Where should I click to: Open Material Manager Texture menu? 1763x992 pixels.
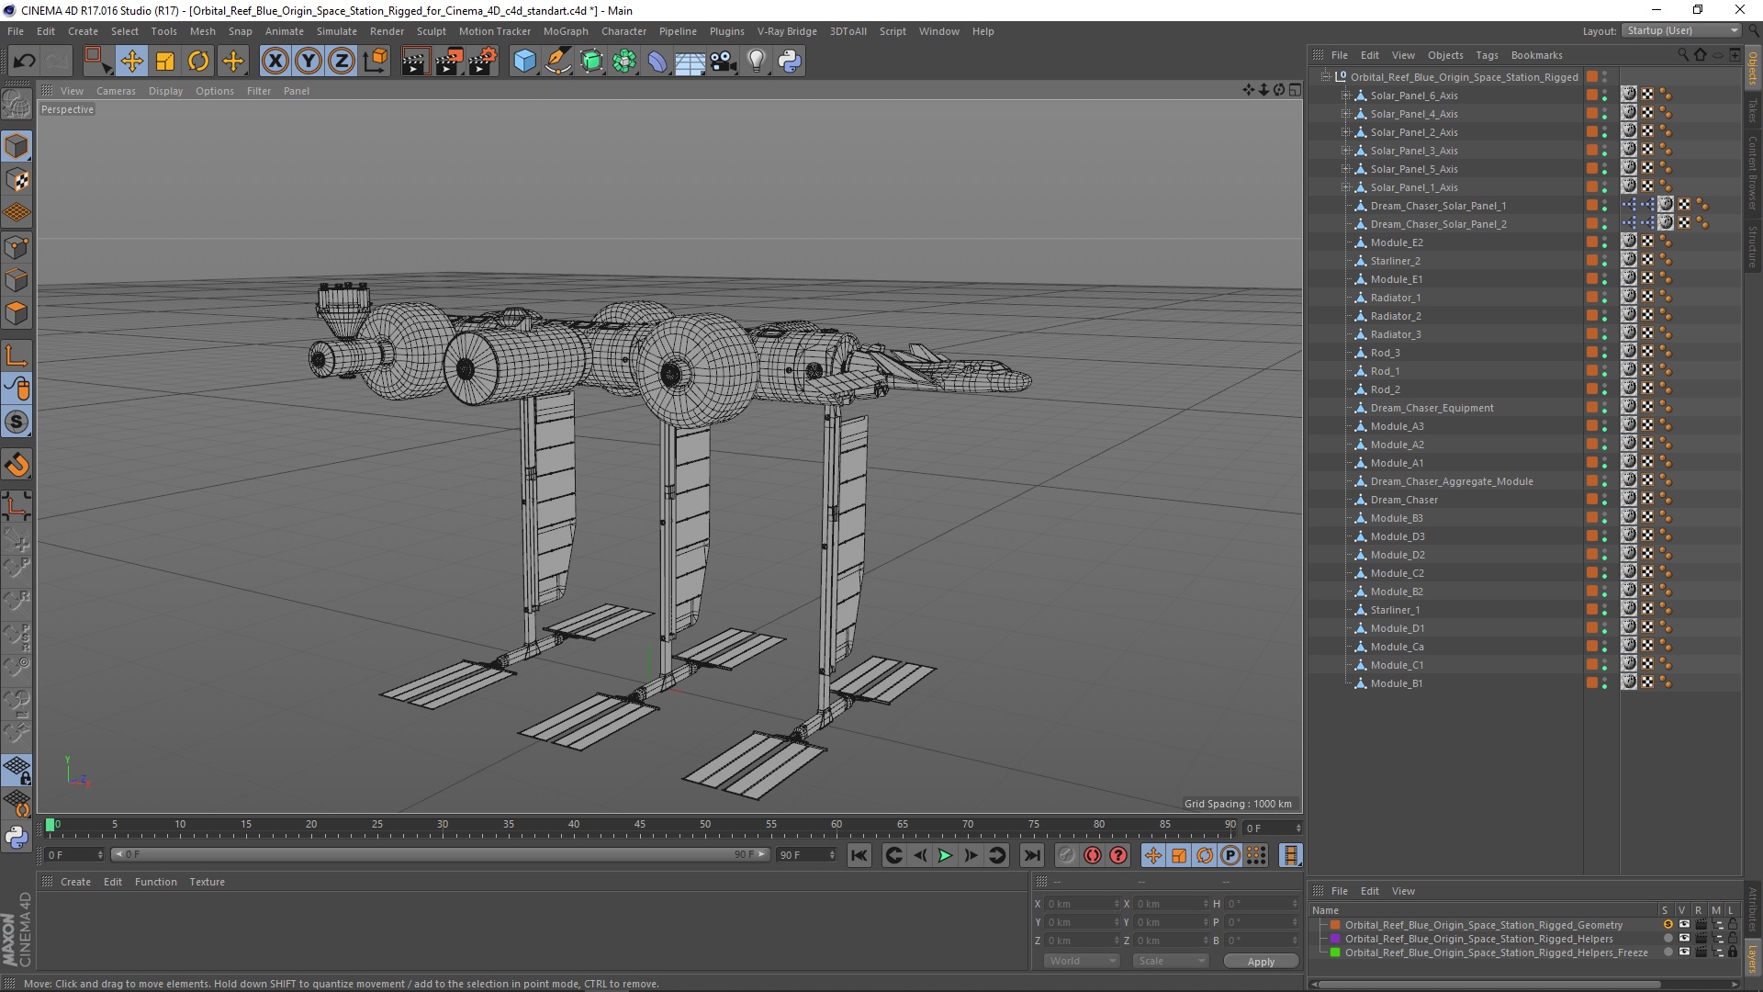click(207, 882)
